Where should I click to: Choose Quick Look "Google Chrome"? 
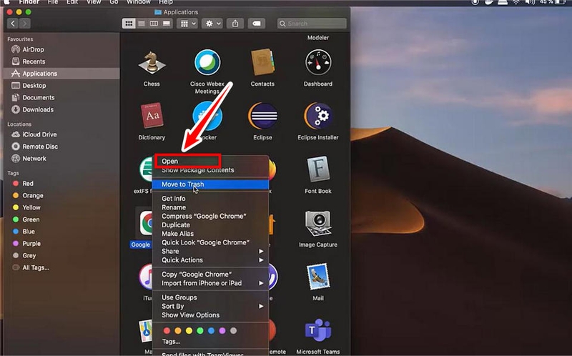coord(210,242)
